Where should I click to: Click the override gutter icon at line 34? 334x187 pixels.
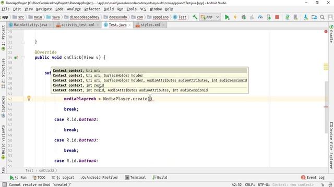[x=16, y=58]
